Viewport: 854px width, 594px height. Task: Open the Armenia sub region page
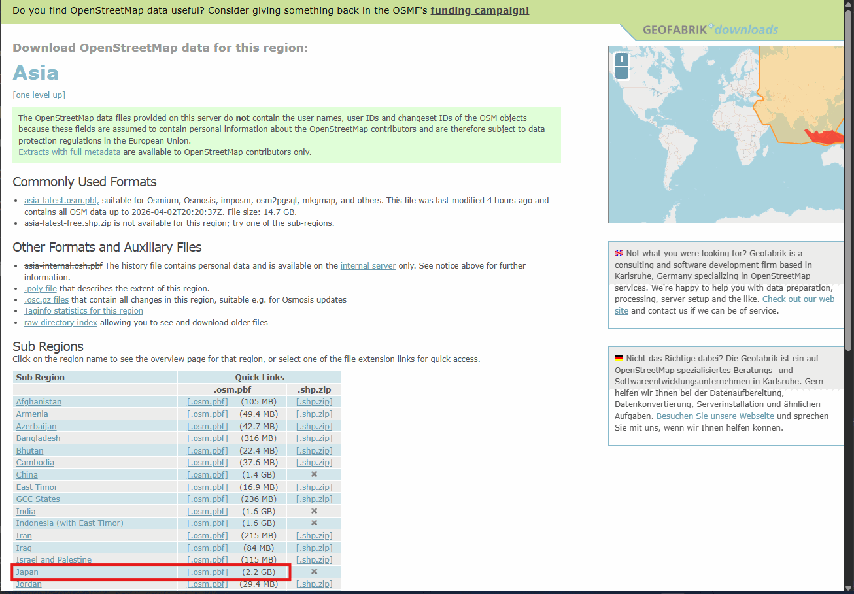coord(32,414)
